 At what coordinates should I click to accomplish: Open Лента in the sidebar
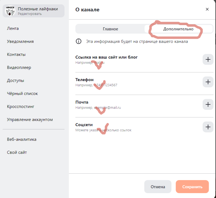pyautogui.click(x=13, y=28)
